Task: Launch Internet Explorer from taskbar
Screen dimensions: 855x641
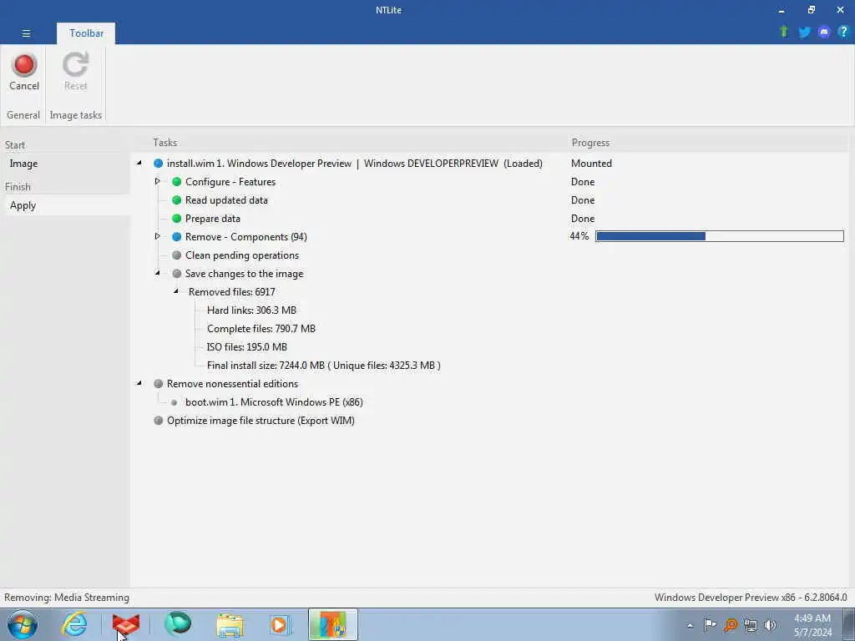Action: tap(74, 624)
